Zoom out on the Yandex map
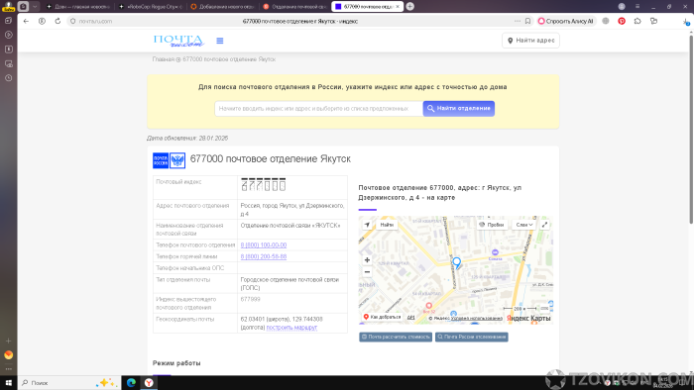Image resolution: width=694 pixels, height=390 pixels. click(x=367, y=272)
